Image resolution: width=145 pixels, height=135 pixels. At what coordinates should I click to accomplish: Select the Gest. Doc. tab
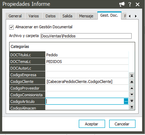point(109,15)
